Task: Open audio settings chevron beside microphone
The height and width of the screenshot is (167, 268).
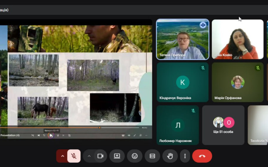Action: (62, 156)
